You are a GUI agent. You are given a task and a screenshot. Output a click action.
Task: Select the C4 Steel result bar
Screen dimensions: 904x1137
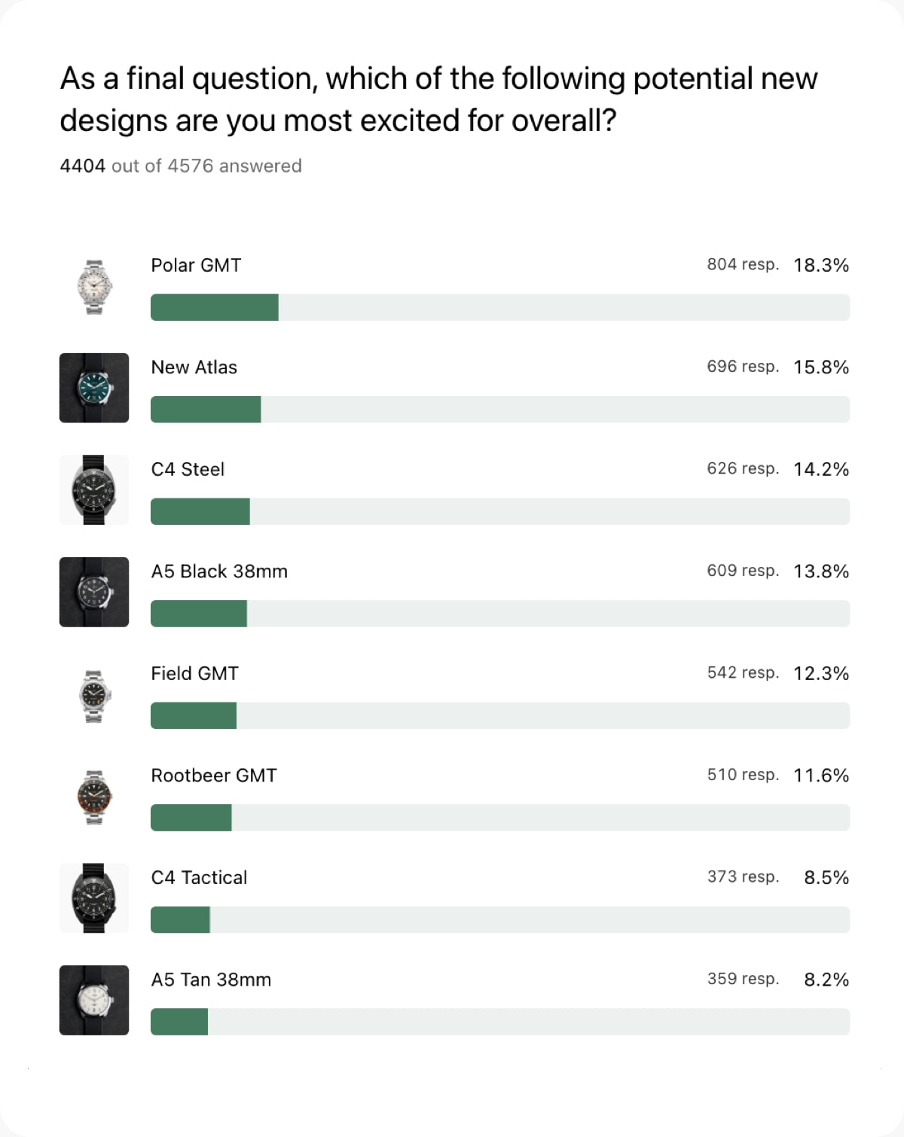[x=500, y=511]
